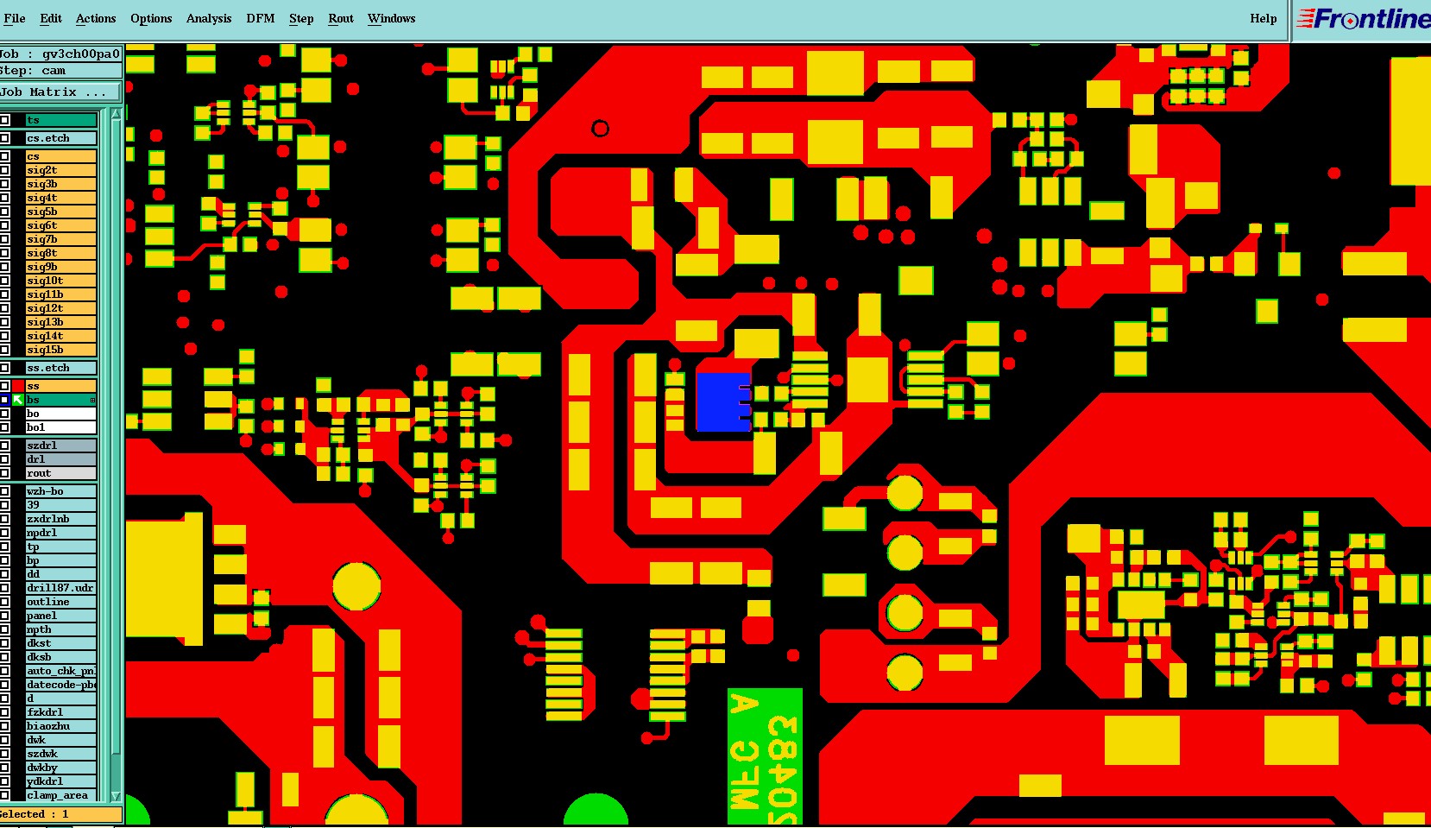Select the sig8t layer name
The height and width of the screenshot is (828, 1431).
point(61,253)
